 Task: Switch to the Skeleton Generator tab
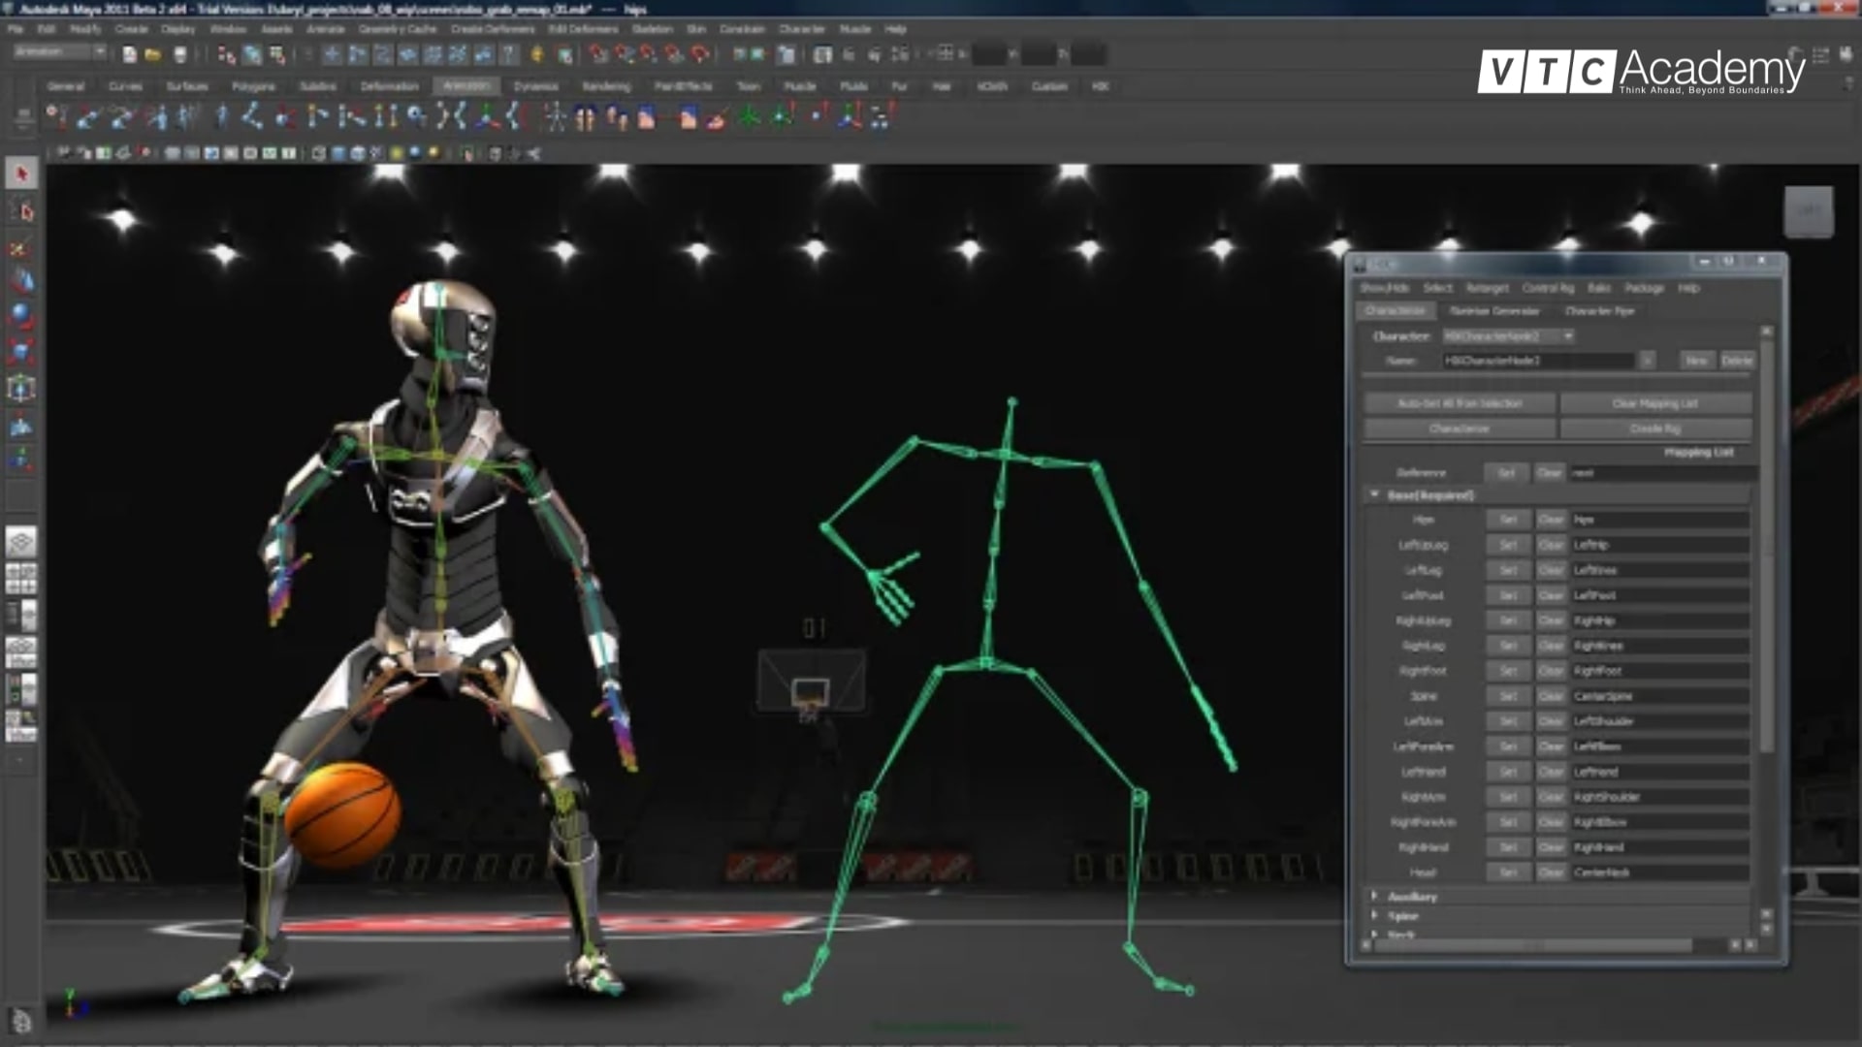(1493, 311)
